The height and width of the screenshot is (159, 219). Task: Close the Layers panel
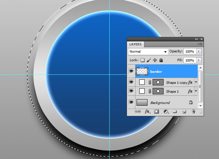[x=202, y=39]
